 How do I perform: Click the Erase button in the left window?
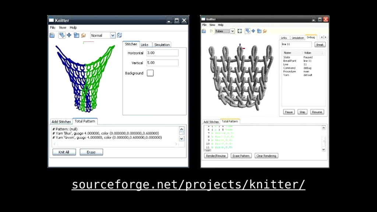(x=91, y=152)
